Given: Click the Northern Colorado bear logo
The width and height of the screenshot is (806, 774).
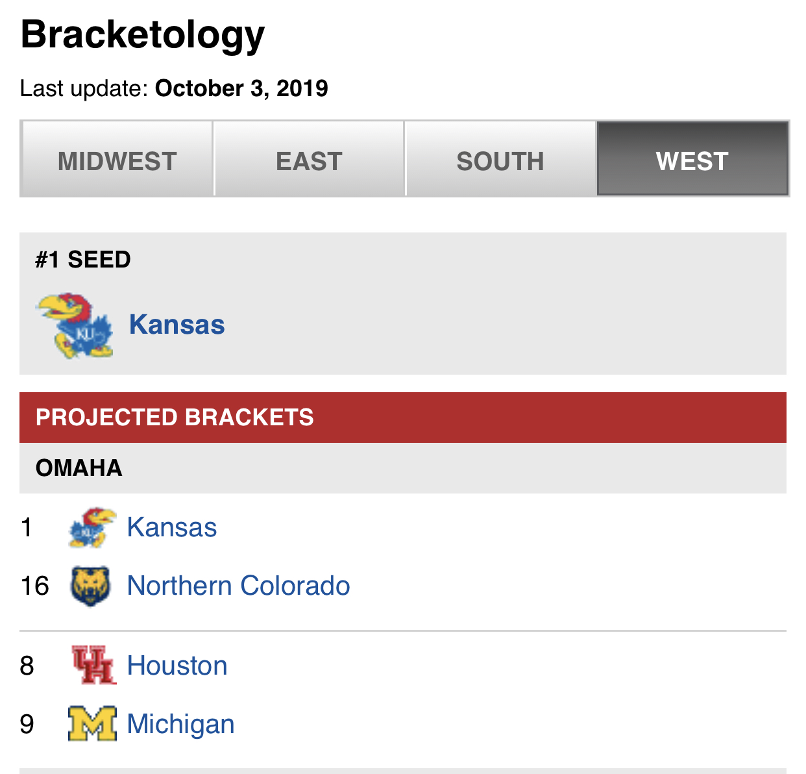Looking at the screenshot, I should pyautogui.click(x=90, y=586).
